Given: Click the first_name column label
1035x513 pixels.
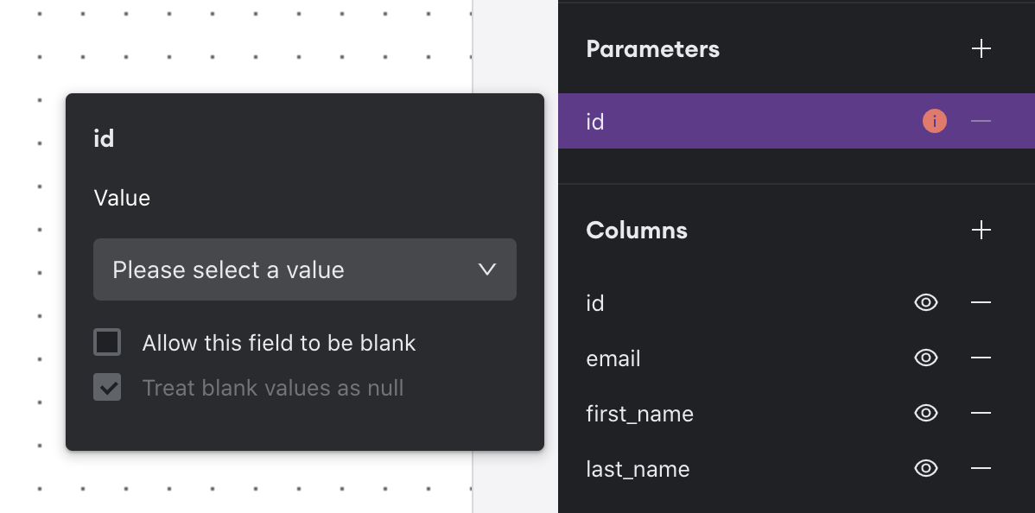Looking at the screenshot, I should [x=639, y=414].
